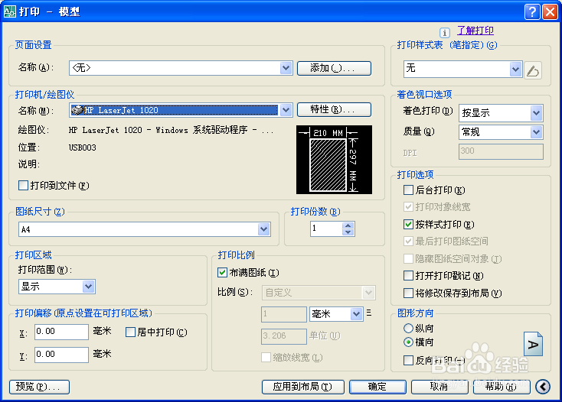The width and height of the screenshot is (562, 402).
Task: Click the landscape orientation page icon
Action: (533, 344)
